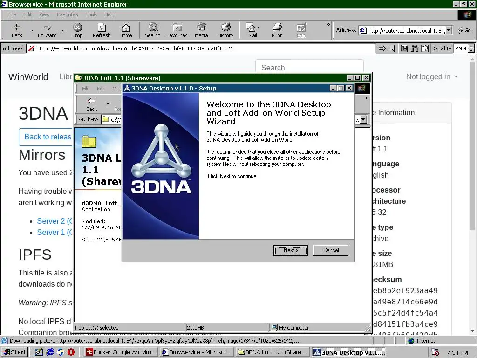Click the Internet zone globe icon
The image size is (477, 358).
click(x=411, y=341)
